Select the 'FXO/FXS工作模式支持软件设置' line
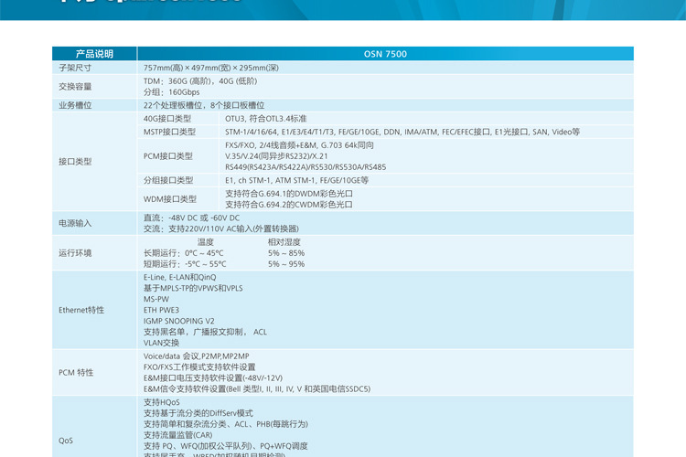 [x=199, y=367]
